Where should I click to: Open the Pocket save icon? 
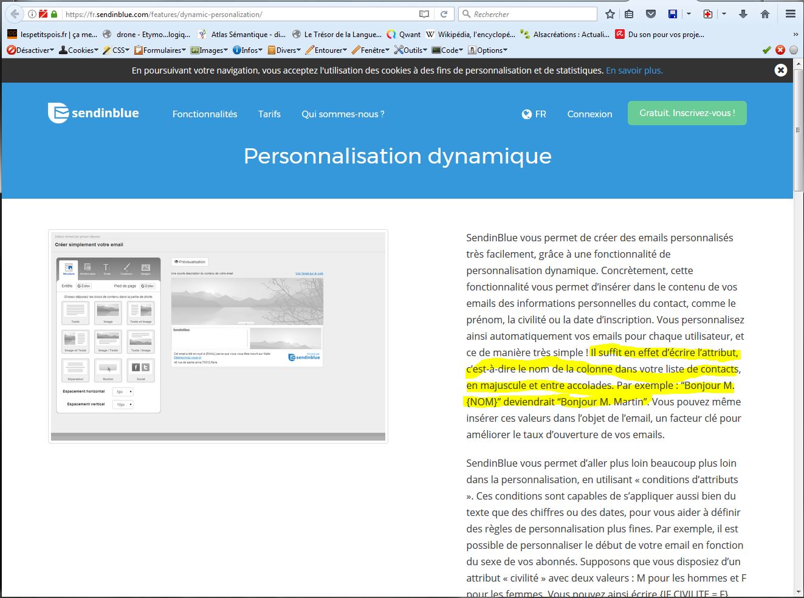[x=650, y=14]
